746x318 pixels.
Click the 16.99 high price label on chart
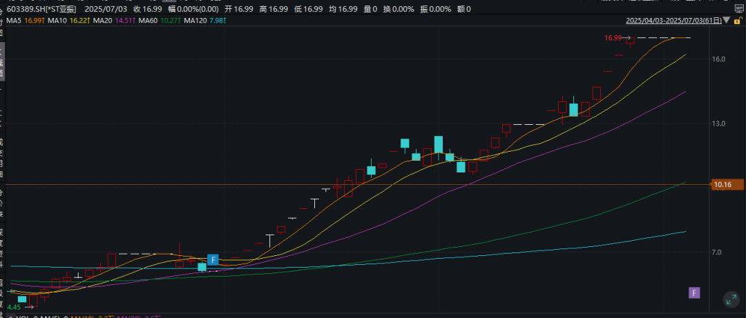613,37
